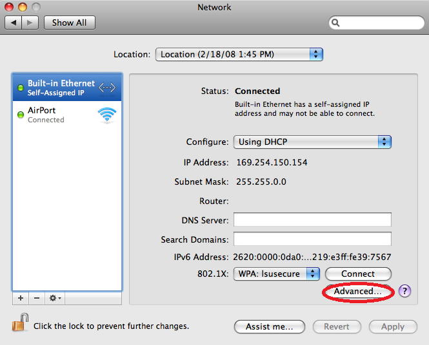The image size is (429, 345).
Task: Click the green status dot beside Built-in Ethernet
Action: 21,88
